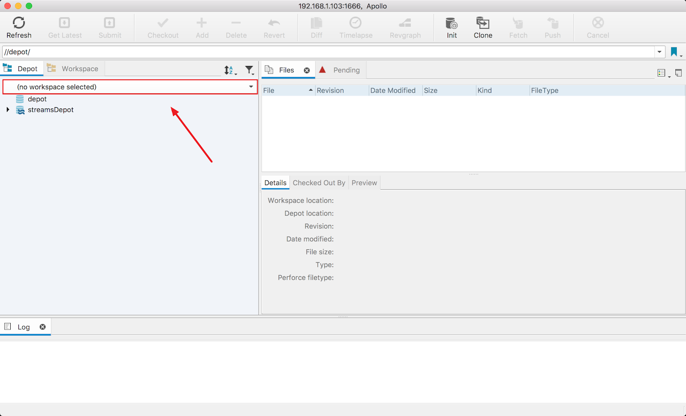The image size is (686, 416).
Task: Click the Push toolbar icon
Action: coord(553,22)
